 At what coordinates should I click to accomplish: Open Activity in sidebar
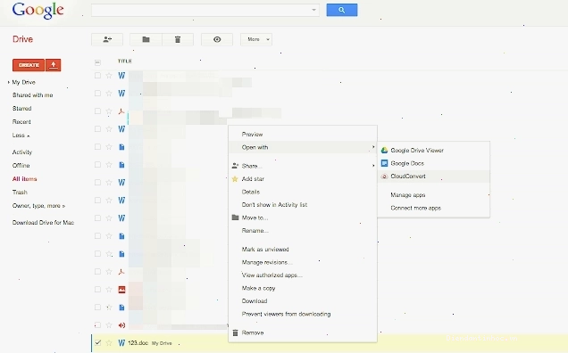click(22, 152)
